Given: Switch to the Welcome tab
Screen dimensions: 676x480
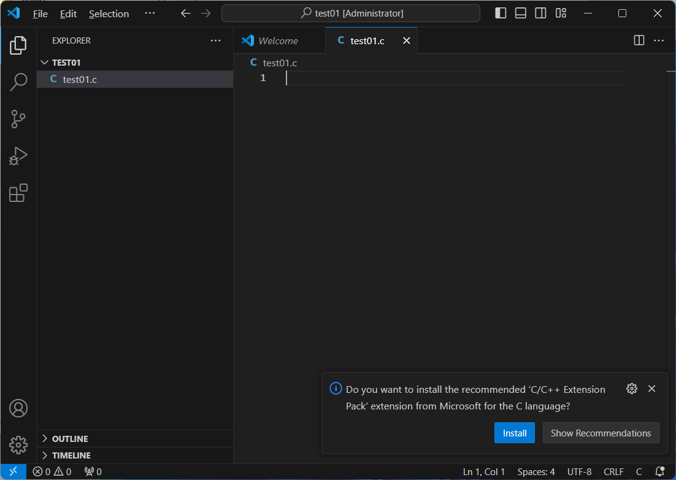Looking at the screenshot, I should [279, 41].
